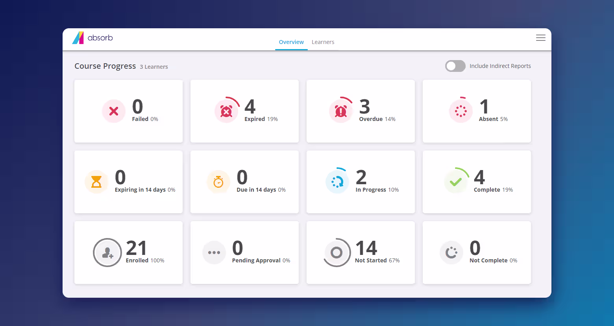Click the Not Started 67% label

[377, 260]
